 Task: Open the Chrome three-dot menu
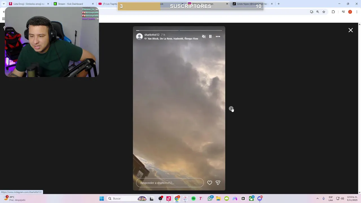point(357,12)
